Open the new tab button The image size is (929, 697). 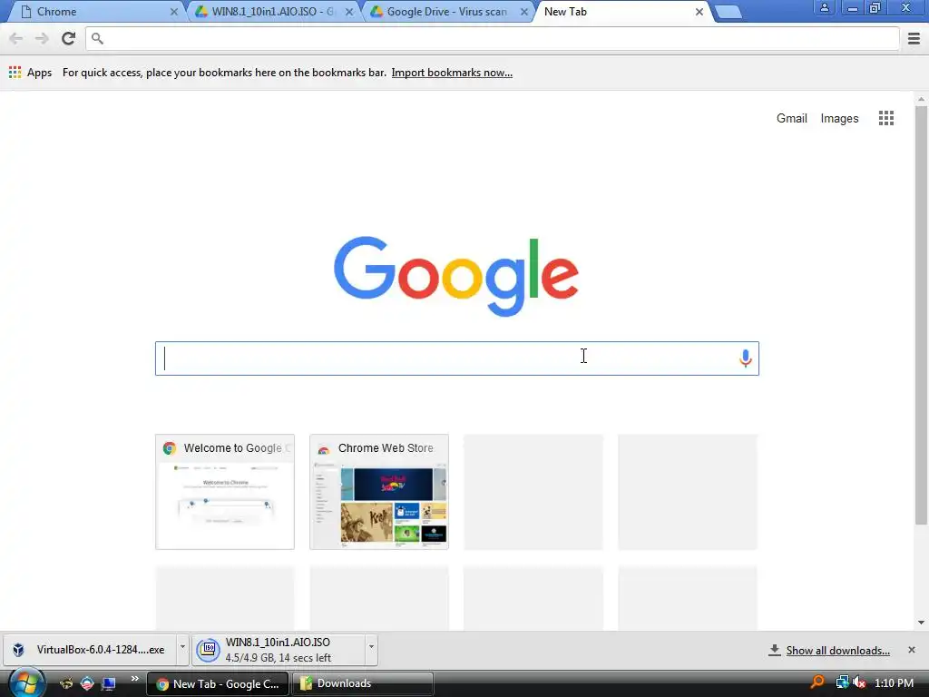[728, 12]
